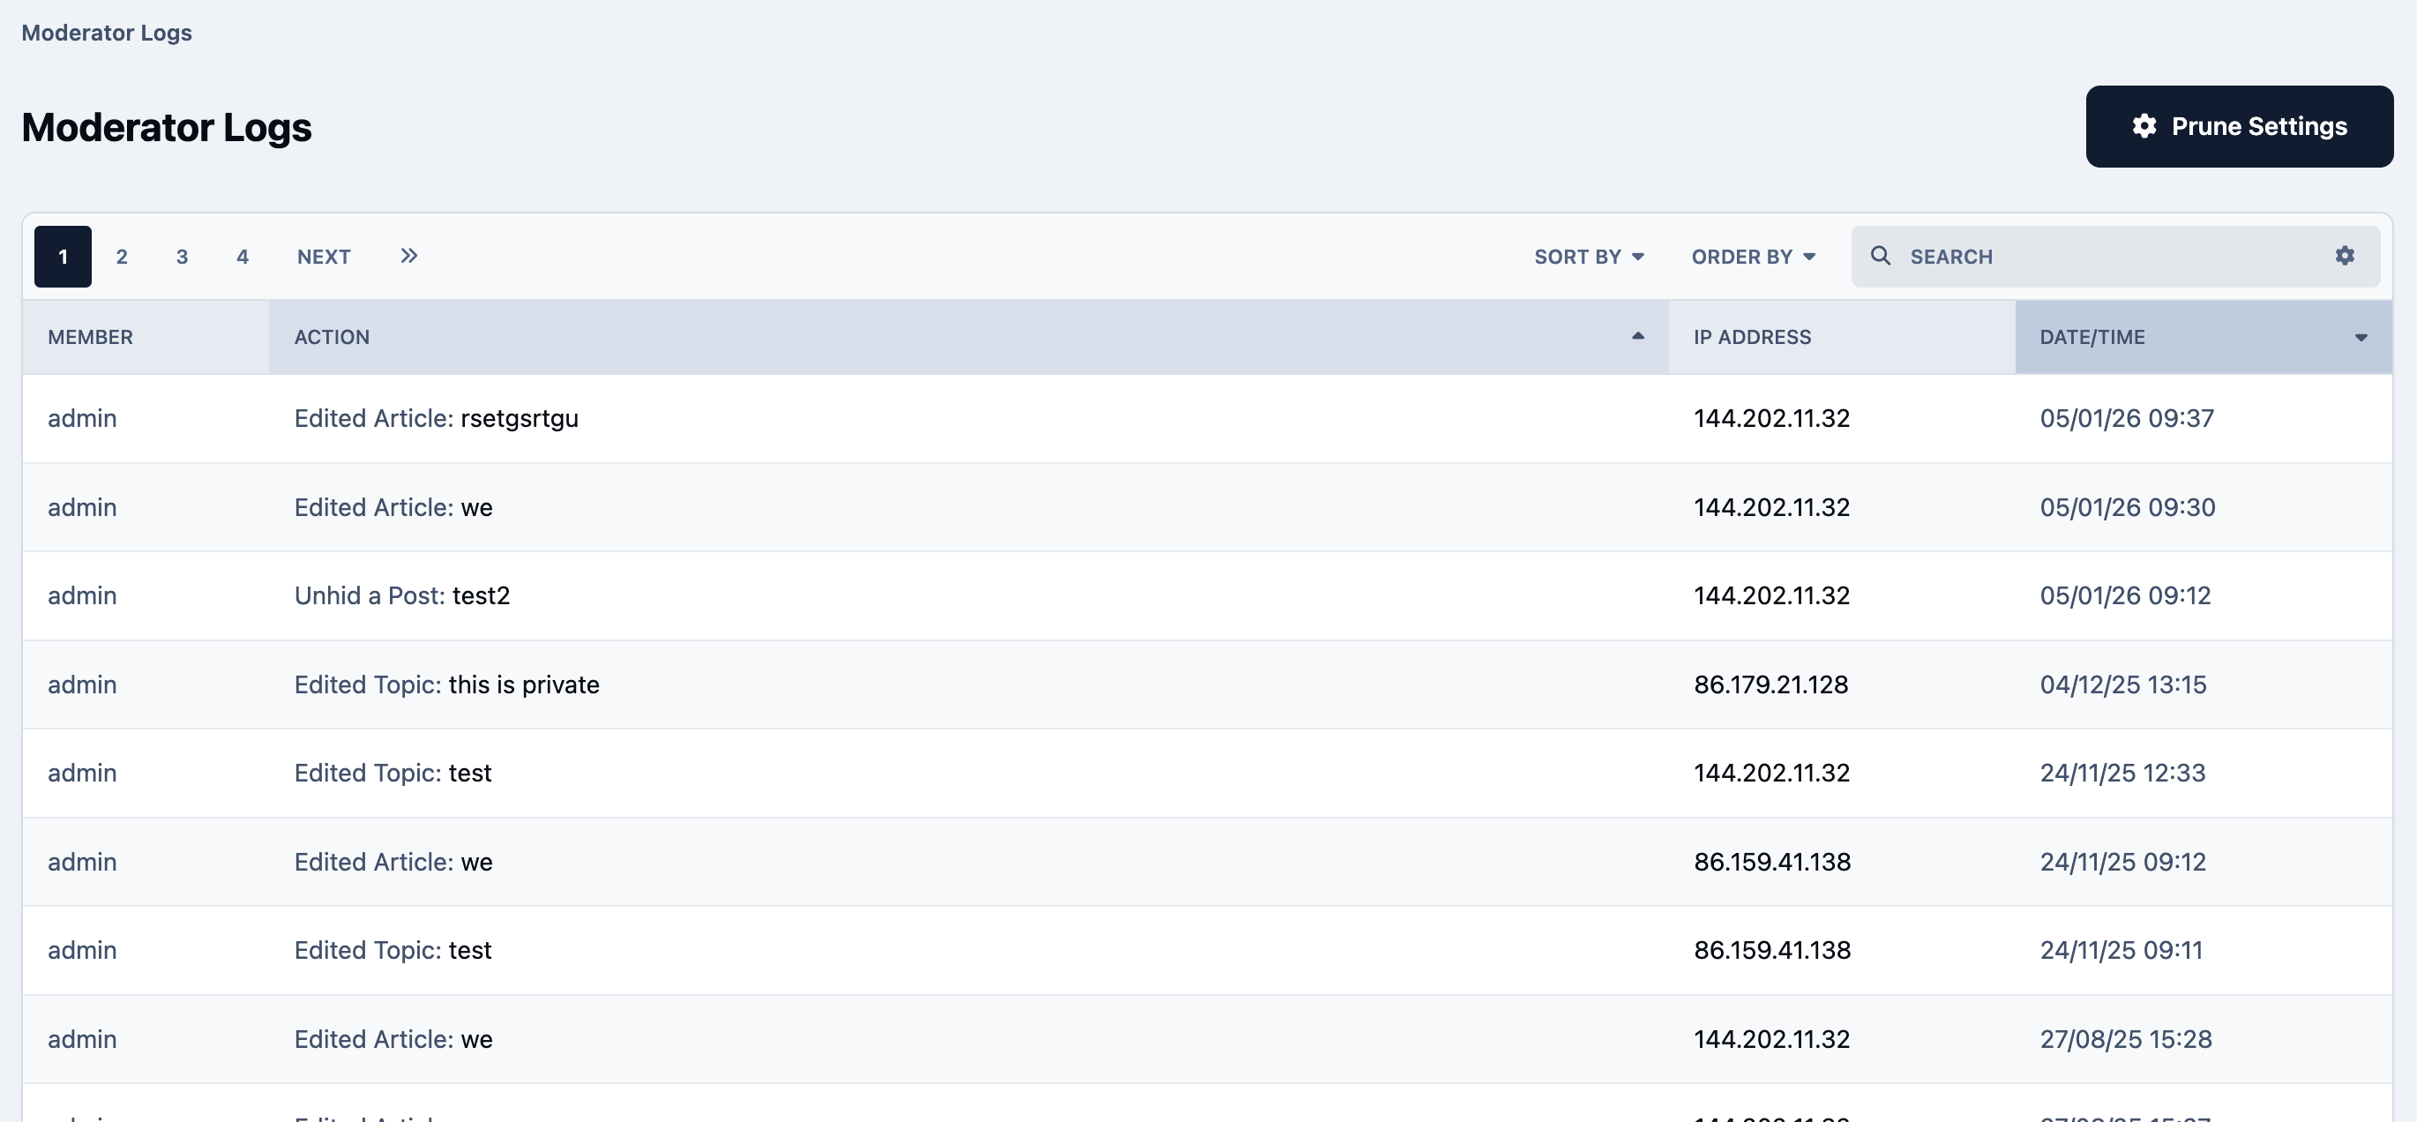
Task: Go to page 4
Action: (242, 256)
